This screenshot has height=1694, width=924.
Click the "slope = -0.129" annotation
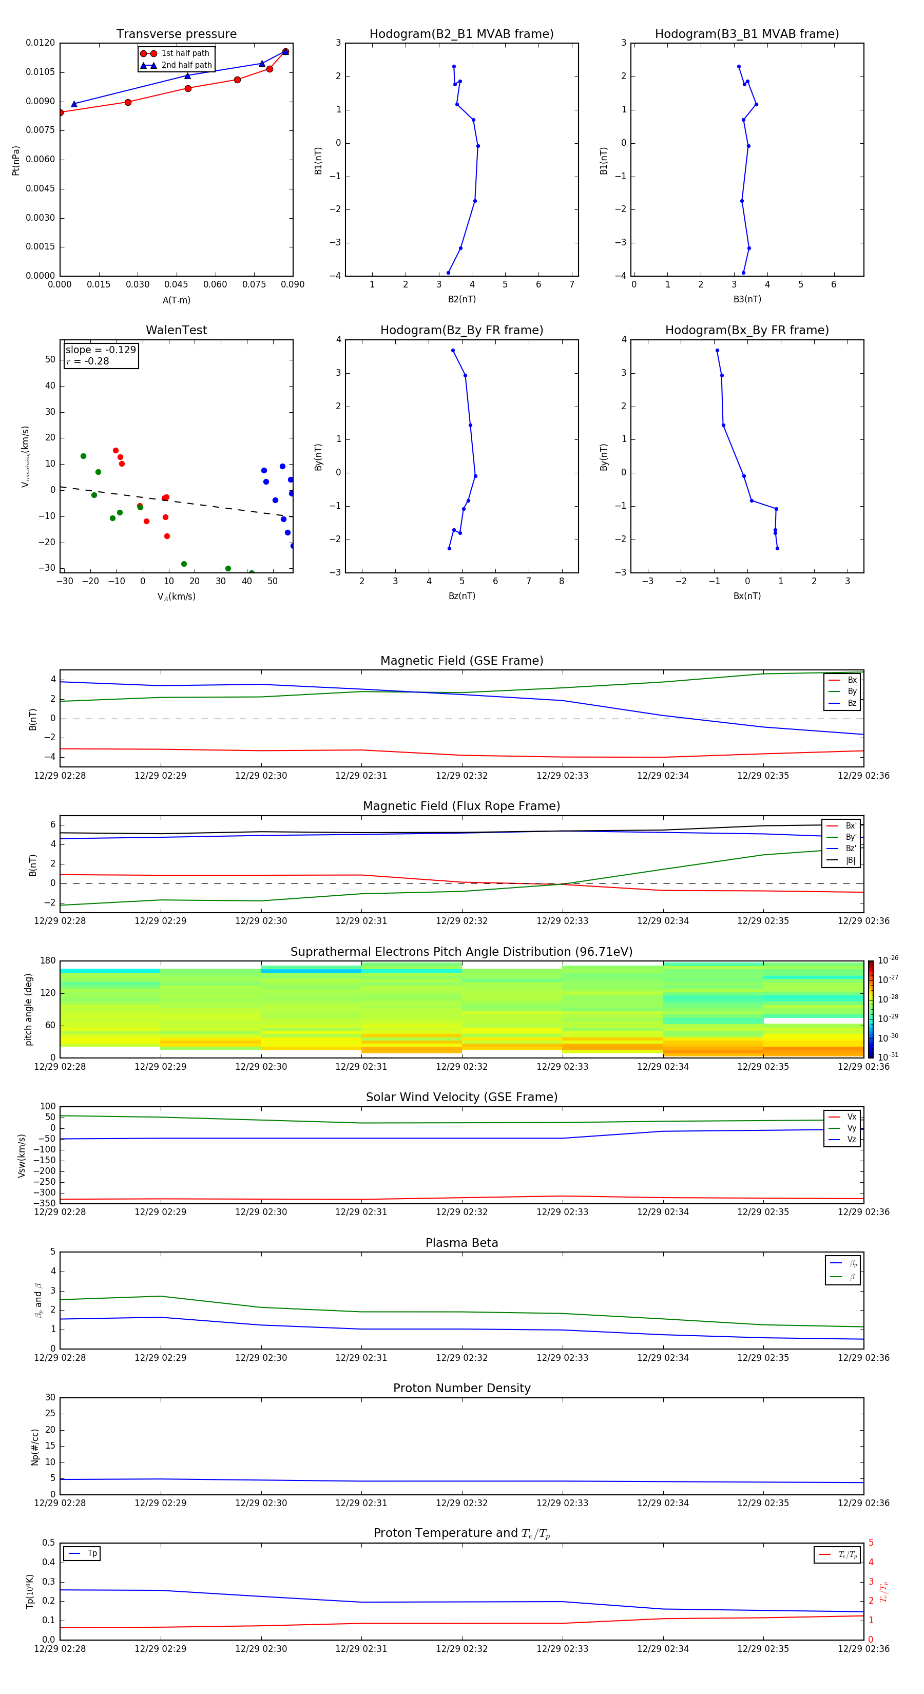pyautogui.click(x=101, y=350)
